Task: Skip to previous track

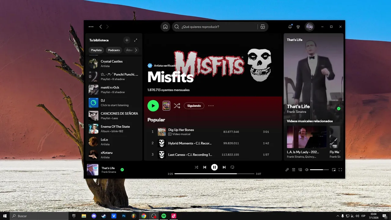Action: click(205, 167)
